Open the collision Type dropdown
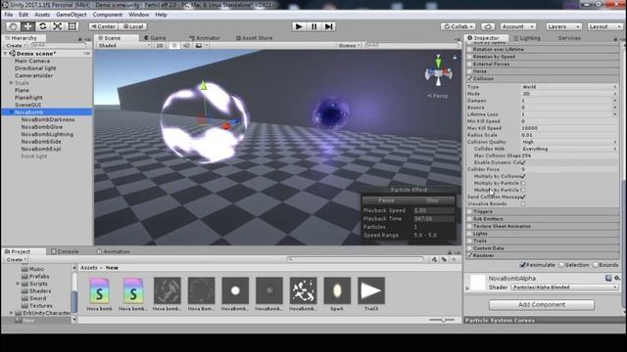627x352 pixels. (569, 87)
